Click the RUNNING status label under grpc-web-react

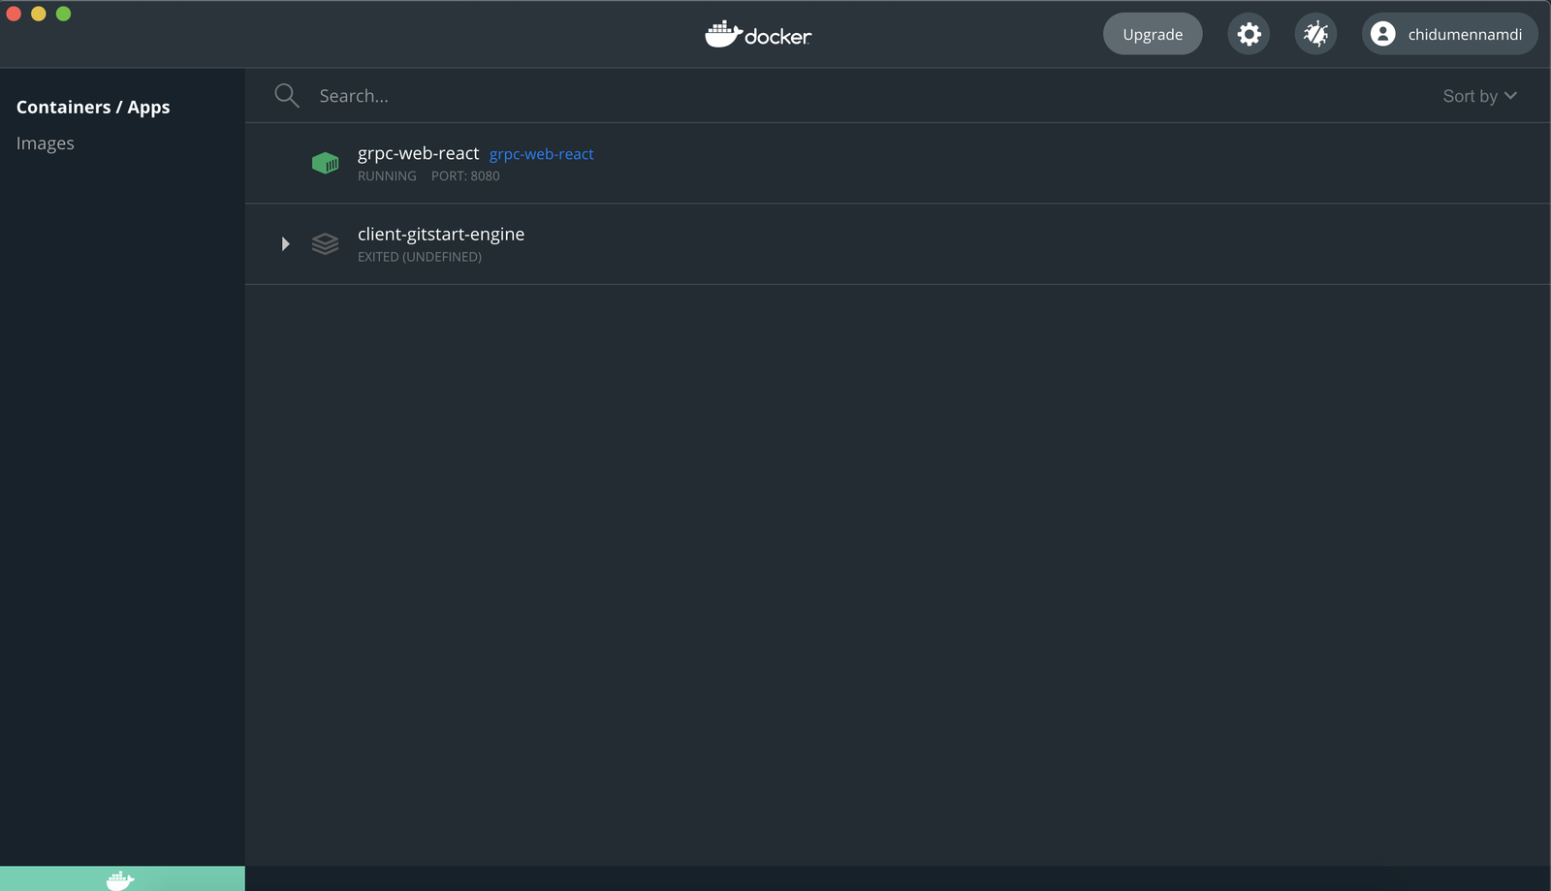point(386,175)
